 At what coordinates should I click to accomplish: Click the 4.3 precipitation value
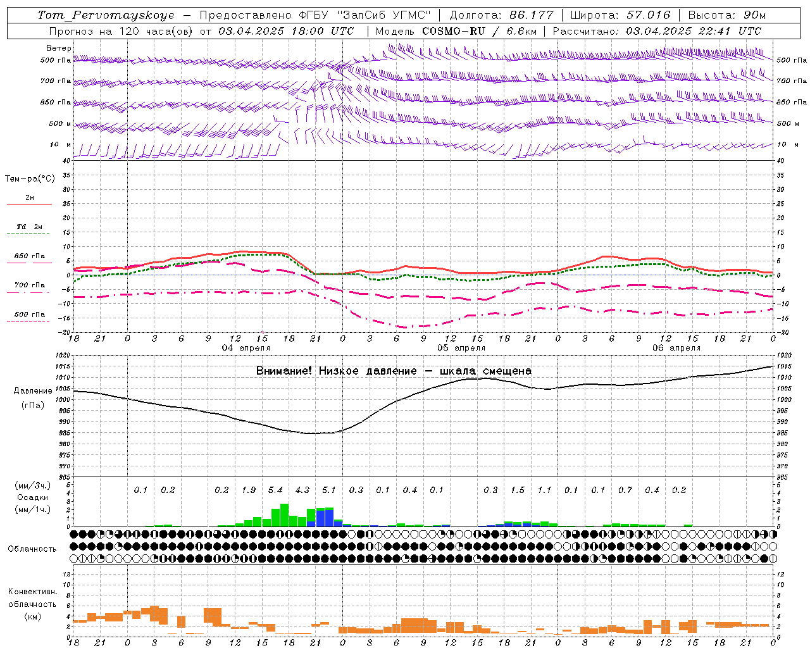click(302, 490)
